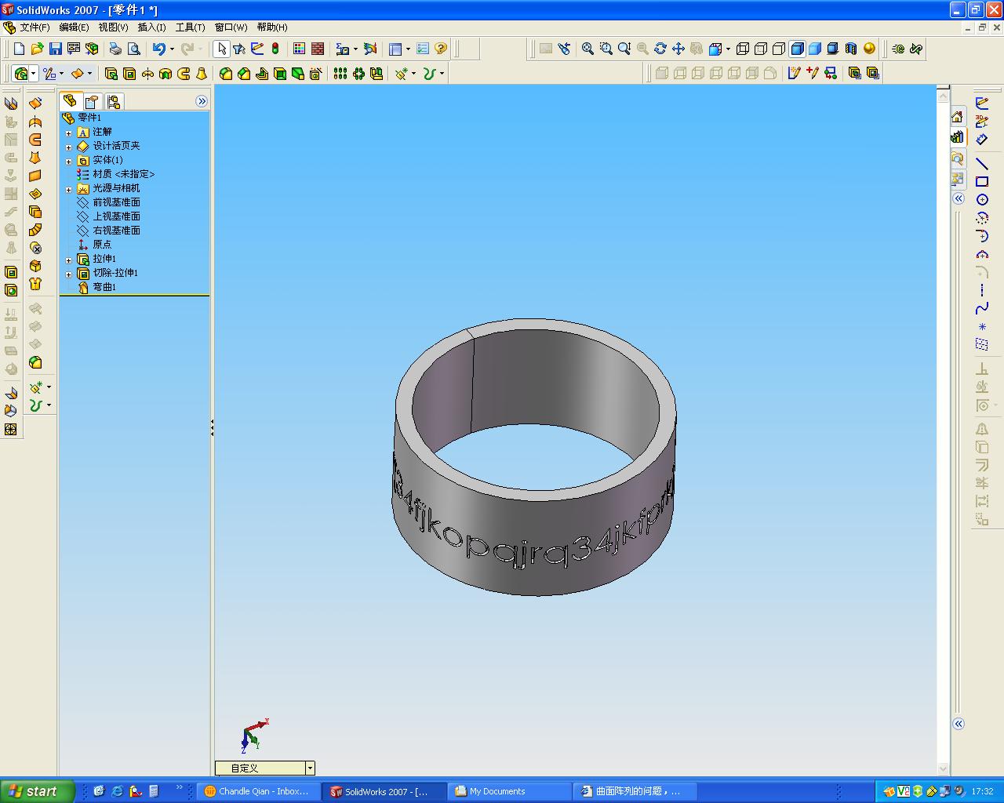Open a file with the Open folder icon

point(37,49)
